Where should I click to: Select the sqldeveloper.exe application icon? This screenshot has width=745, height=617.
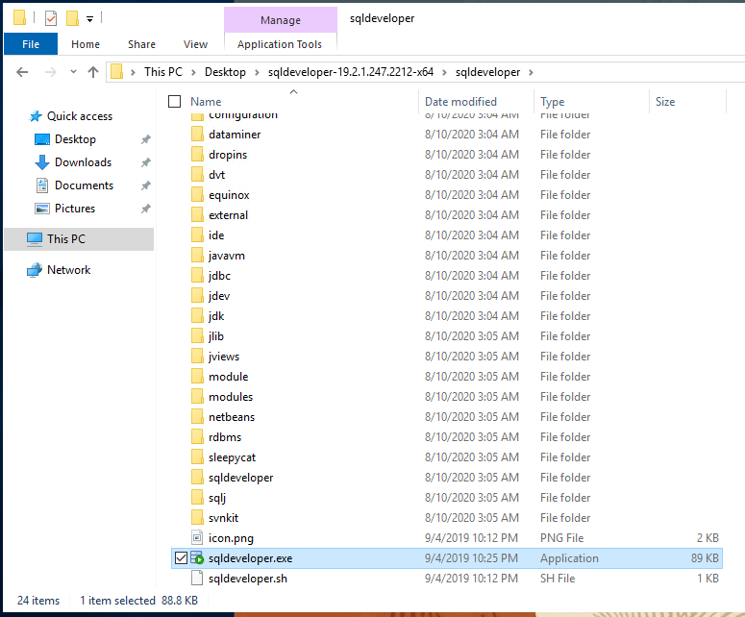[x=197, y=558]
